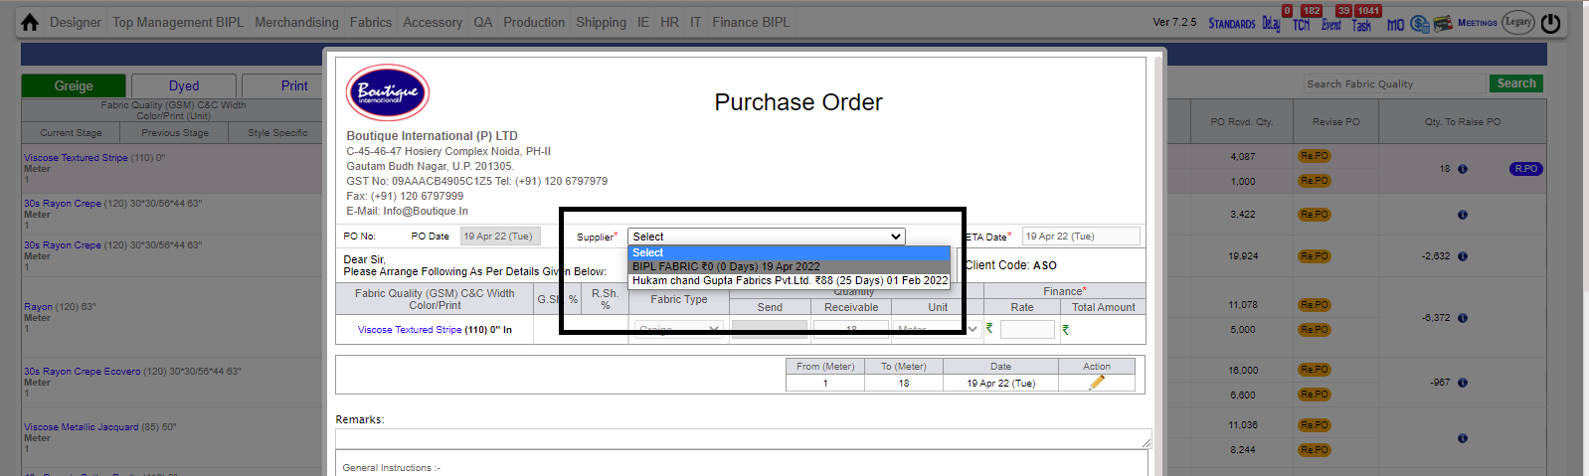Go to the Home icon in the menu bar
The height and width of the screenshot is (476, 1589).
(x=30, y=22)
